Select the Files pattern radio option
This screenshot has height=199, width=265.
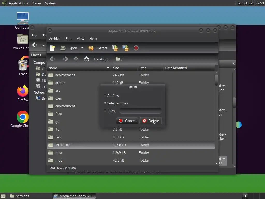(105, 111)
